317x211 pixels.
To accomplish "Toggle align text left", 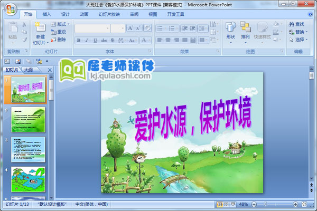I will 160,40.
